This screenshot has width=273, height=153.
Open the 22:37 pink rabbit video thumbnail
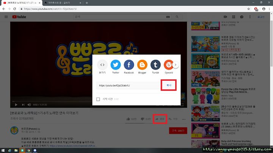pyautogui.click(x=206, y=131)
